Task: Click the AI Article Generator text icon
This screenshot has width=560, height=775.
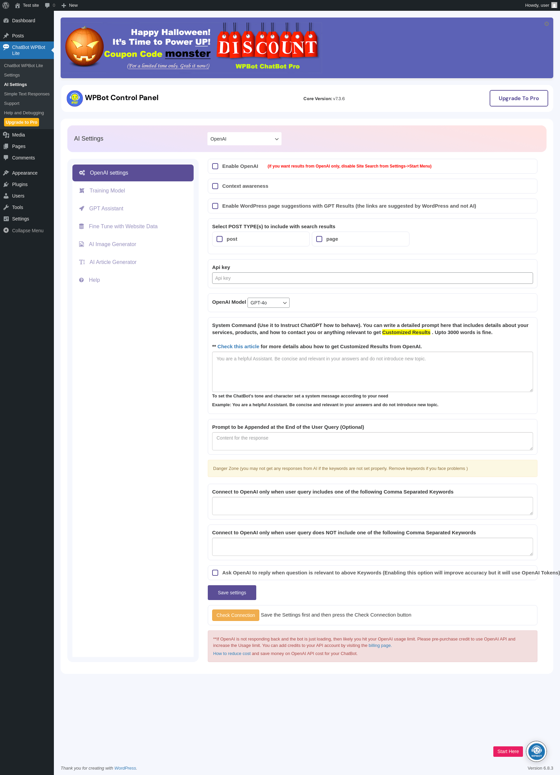Action: click(x=82, y=262)
